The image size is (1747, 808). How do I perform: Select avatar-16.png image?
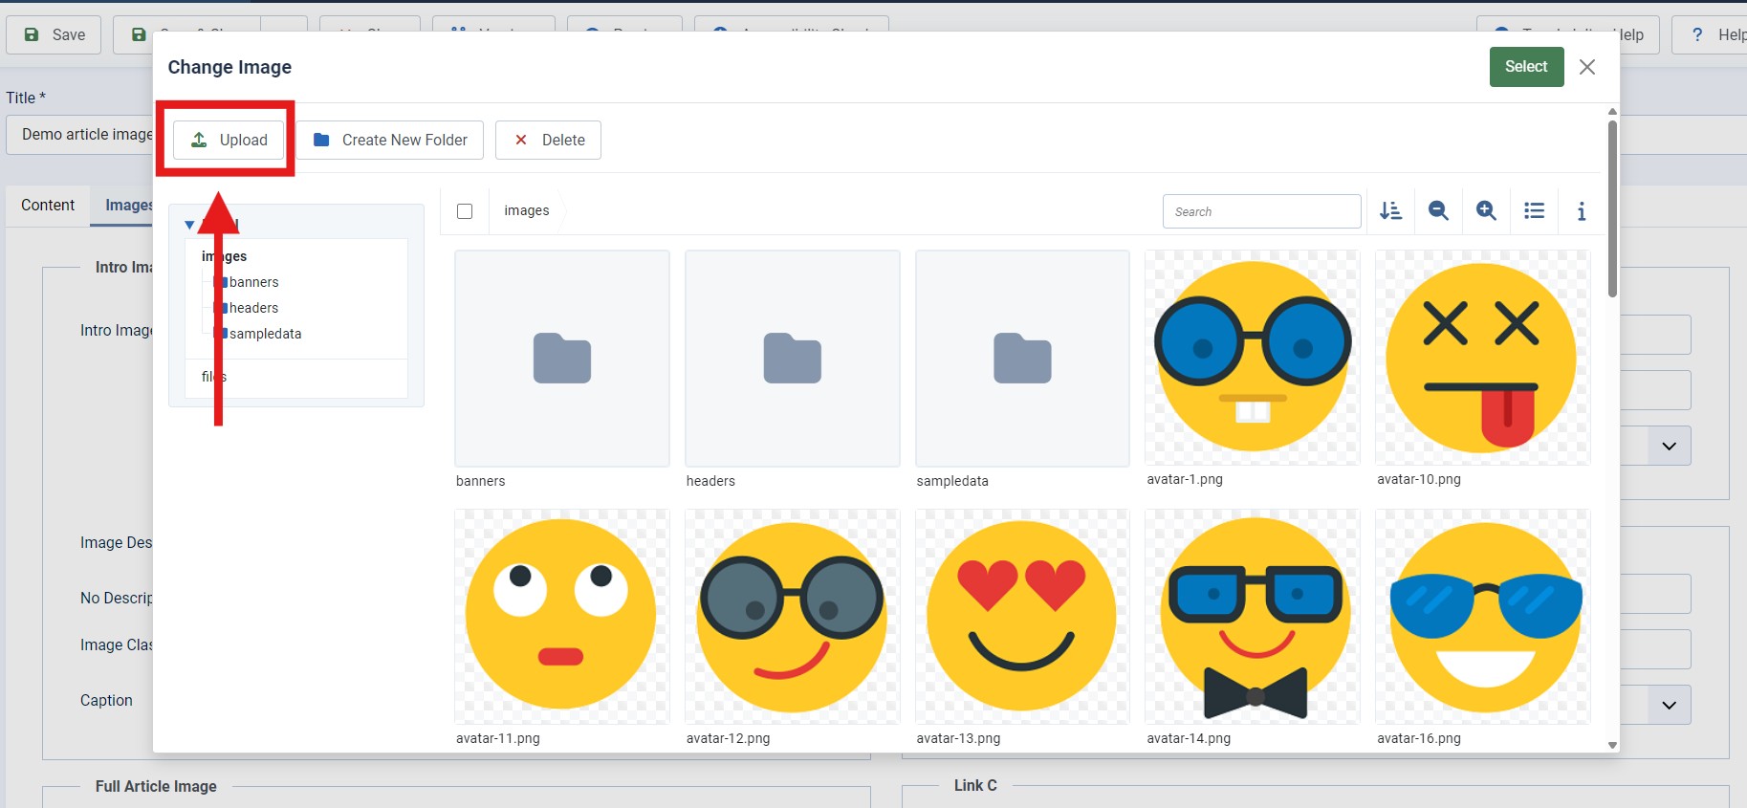pos(1483,617)
